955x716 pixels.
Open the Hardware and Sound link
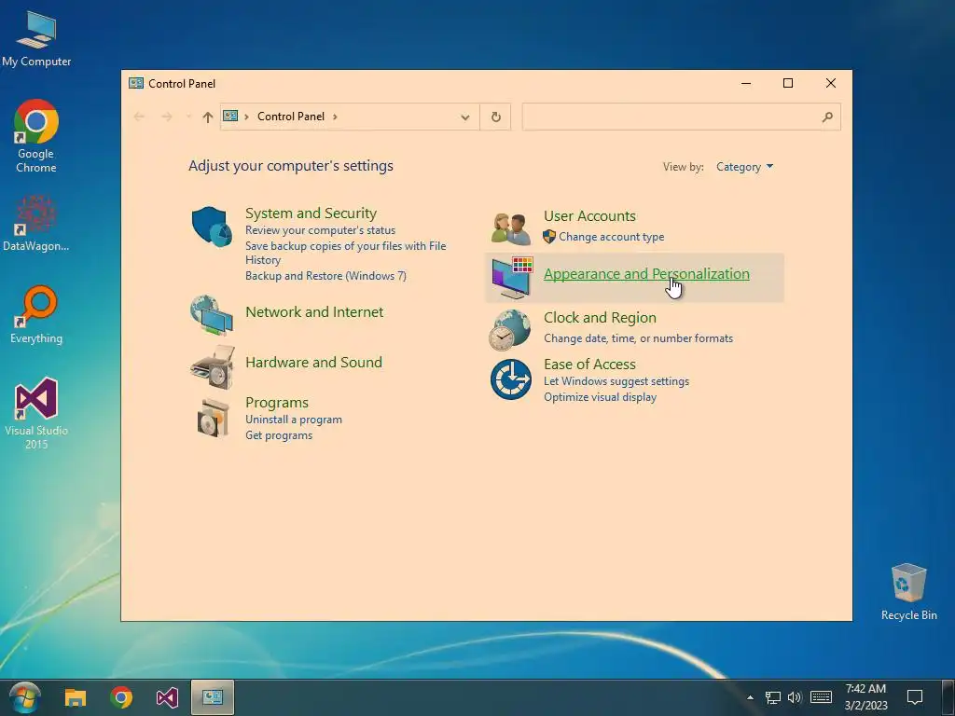[x=313, y=363]
